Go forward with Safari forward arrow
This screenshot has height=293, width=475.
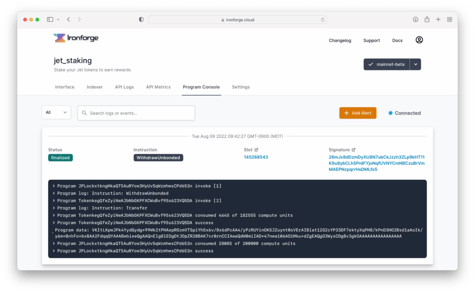tap(79, 20)
